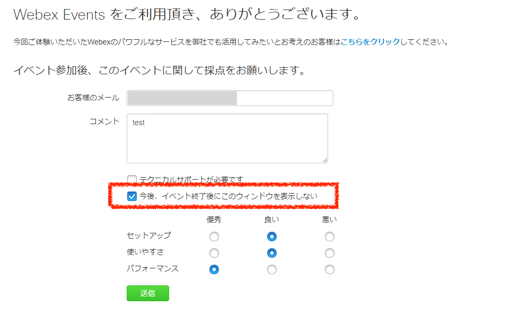Click the green 送信 submit button
Screen dimensions: 529x323
coord(148,293)
